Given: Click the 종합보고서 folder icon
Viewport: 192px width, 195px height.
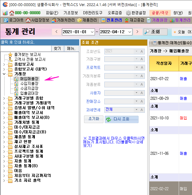Looking at the screenshot, I should (10, 64).
